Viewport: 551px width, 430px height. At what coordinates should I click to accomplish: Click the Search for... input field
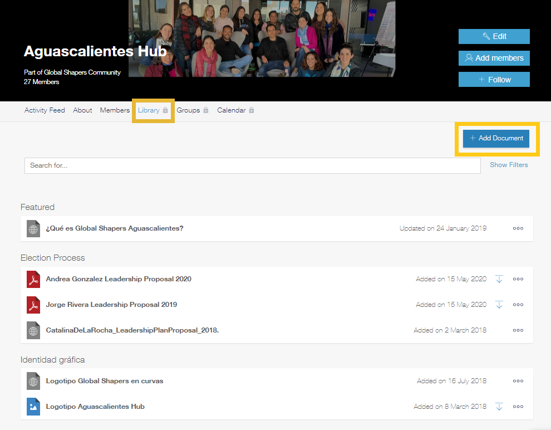pyautogui.click(x=252, y=165)
